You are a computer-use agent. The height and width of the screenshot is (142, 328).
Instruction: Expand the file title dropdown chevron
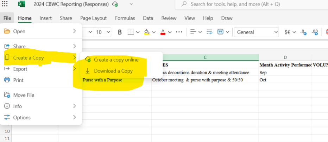(131, 4)
